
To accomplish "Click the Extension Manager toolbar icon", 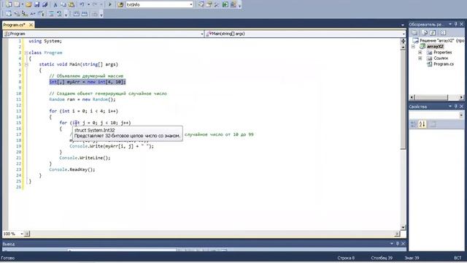I will 233,4.
